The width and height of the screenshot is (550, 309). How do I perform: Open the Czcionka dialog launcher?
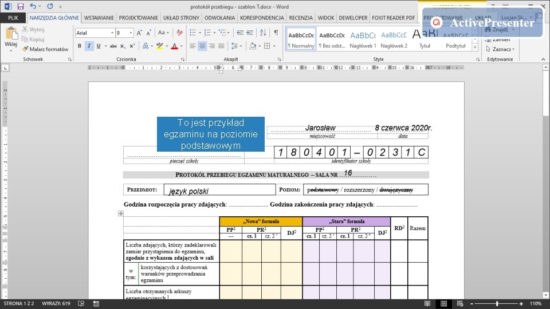pyautogui.click(x=183, y=60)
